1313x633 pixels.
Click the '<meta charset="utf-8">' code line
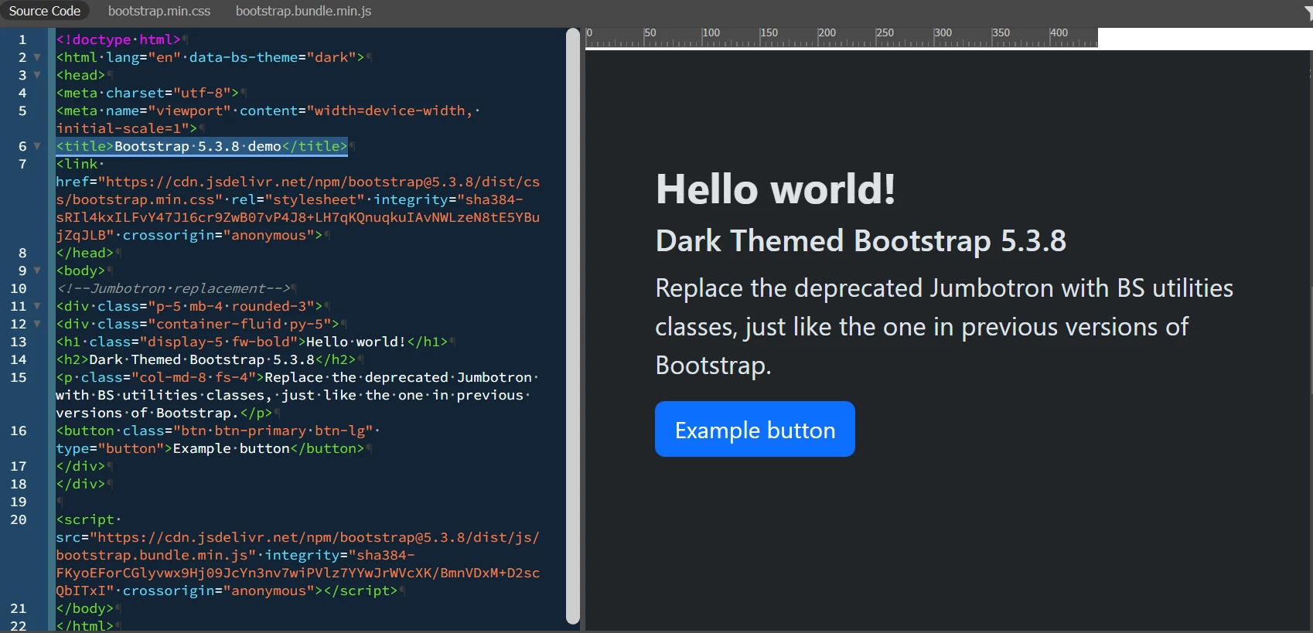click(x=148, y=93)
